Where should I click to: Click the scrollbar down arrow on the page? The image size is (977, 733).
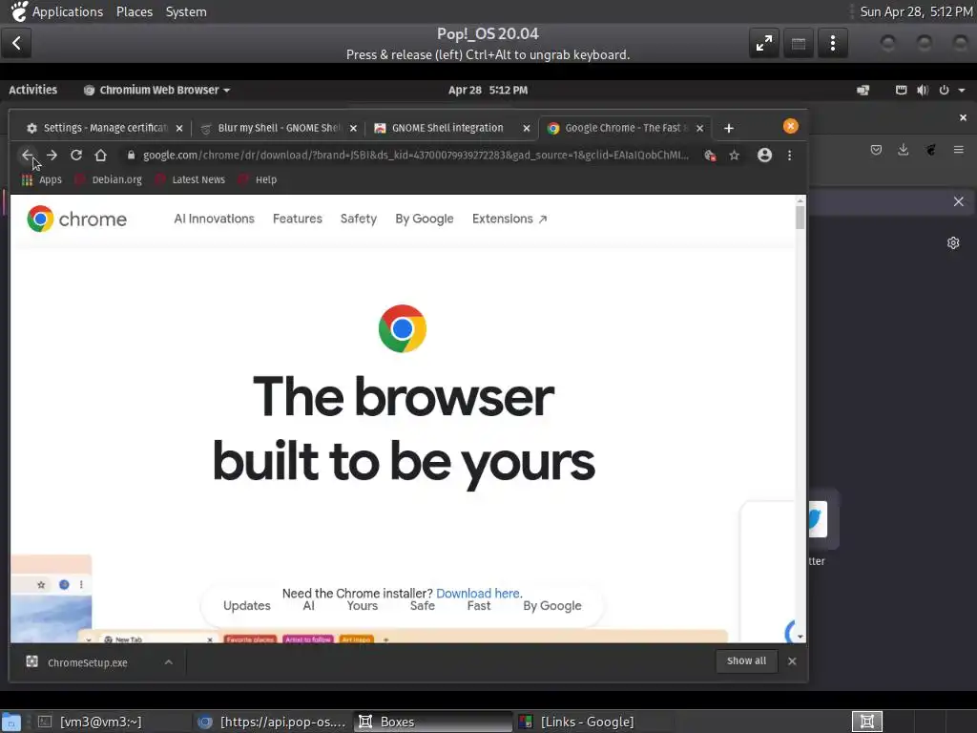800,637
